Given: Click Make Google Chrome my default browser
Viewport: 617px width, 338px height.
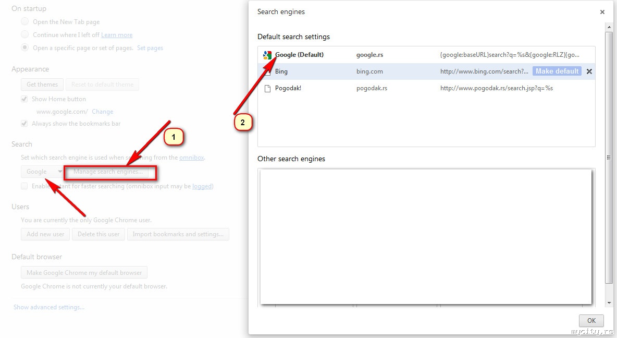Looking at the screenshot, I should [84, 273].
